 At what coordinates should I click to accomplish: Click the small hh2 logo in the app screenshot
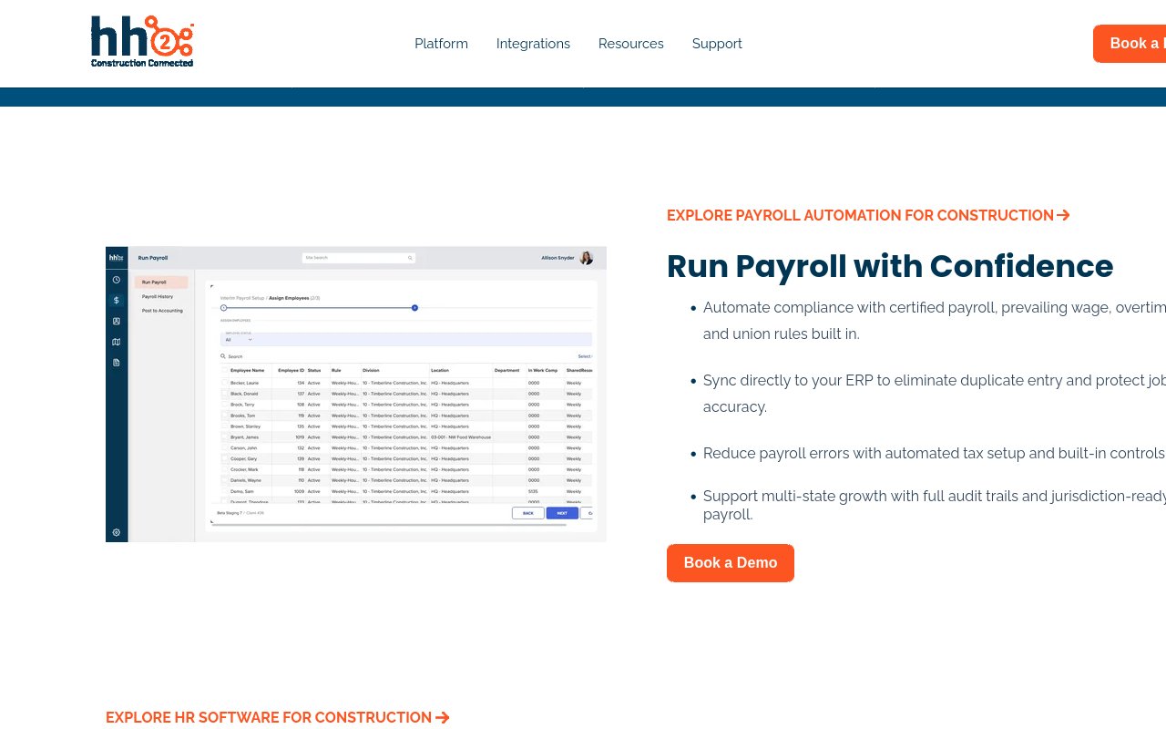(117, 258)
